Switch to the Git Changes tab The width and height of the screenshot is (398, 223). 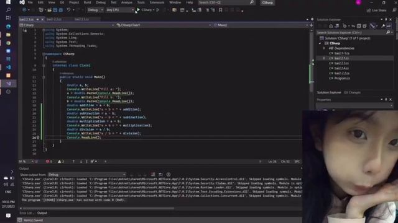(x=353, y=92)
